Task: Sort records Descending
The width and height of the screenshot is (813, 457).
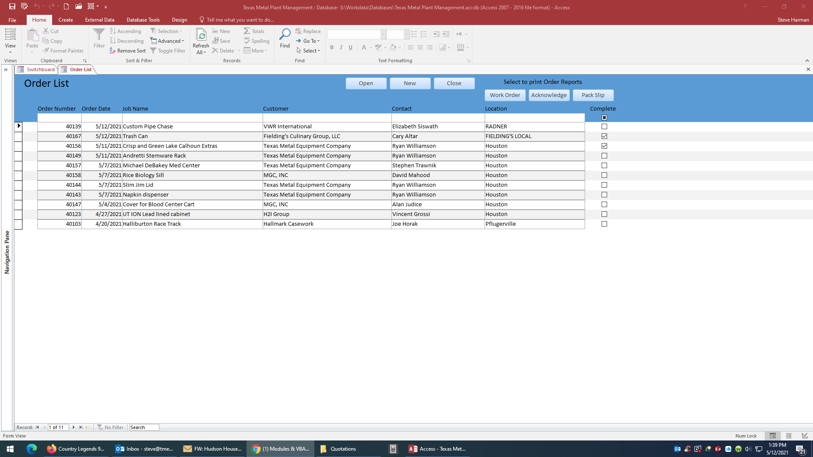Action: point(127,41)
